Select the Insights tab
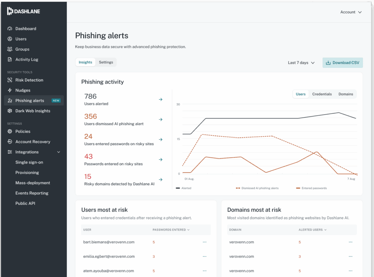 [x=85, y=62]
